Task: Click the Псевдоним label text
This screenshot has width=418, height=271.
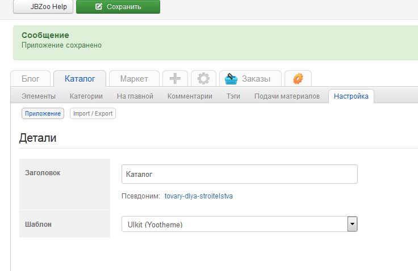Action: pos(140,196)
